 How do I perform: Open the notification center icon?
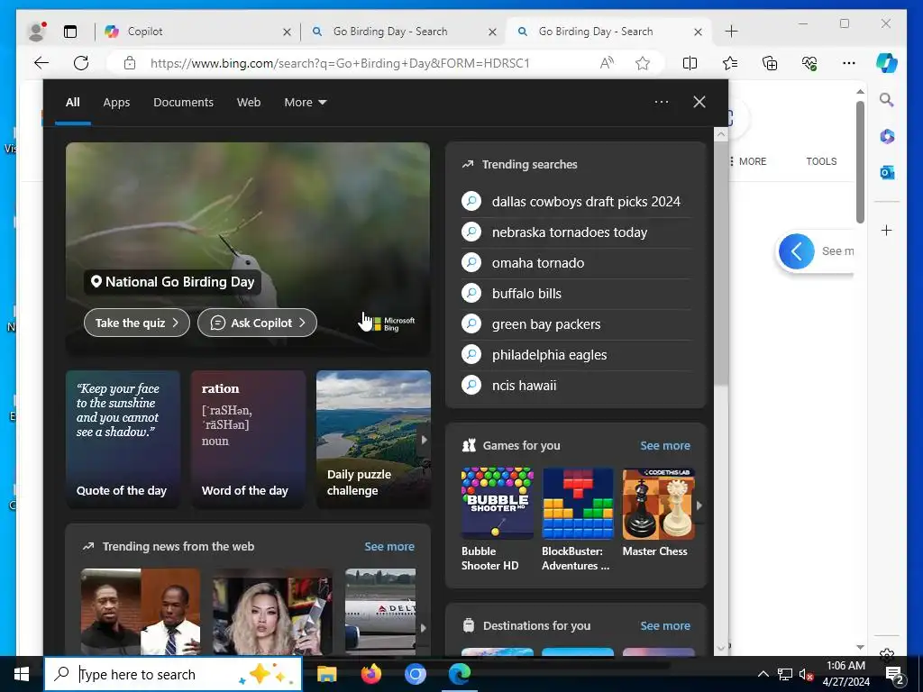[x=895, y=675]
